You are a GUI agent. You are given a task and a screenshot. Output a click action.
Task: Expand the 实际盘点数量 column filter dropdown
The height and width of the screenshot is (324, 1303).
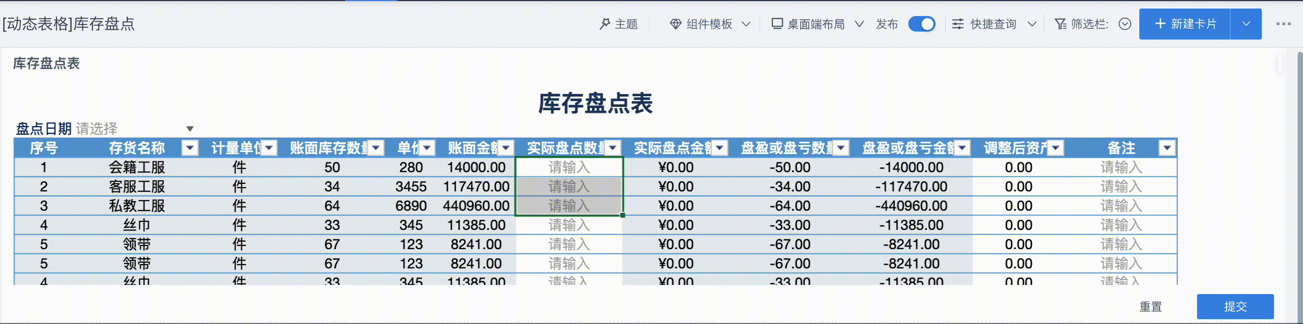(613, 148)
